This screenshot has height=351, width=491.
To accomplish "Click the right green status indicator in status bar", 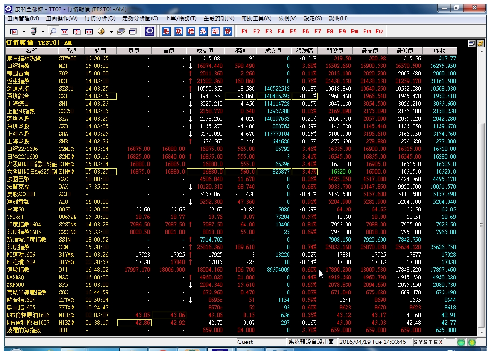I will tap(472, 342).
